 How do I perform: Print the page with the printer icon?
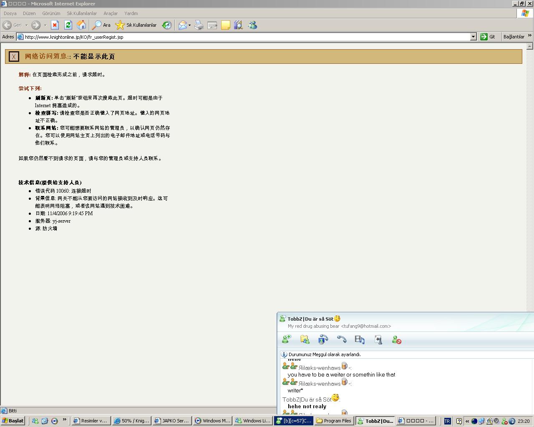pos(199,25)
